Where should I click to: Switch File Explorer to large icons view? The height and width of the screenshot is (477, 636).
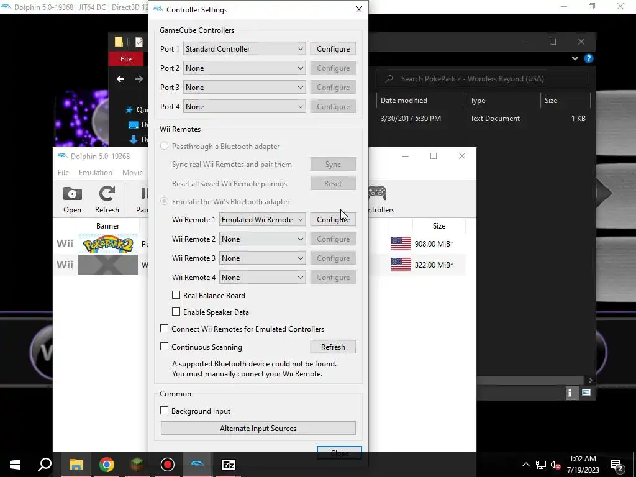pyautogui.click(x=586, y=393)
